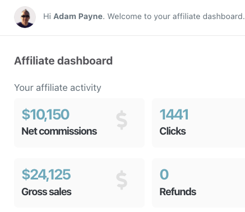Open the Refunds stat card
245x212 pixels.
point(198,183)
